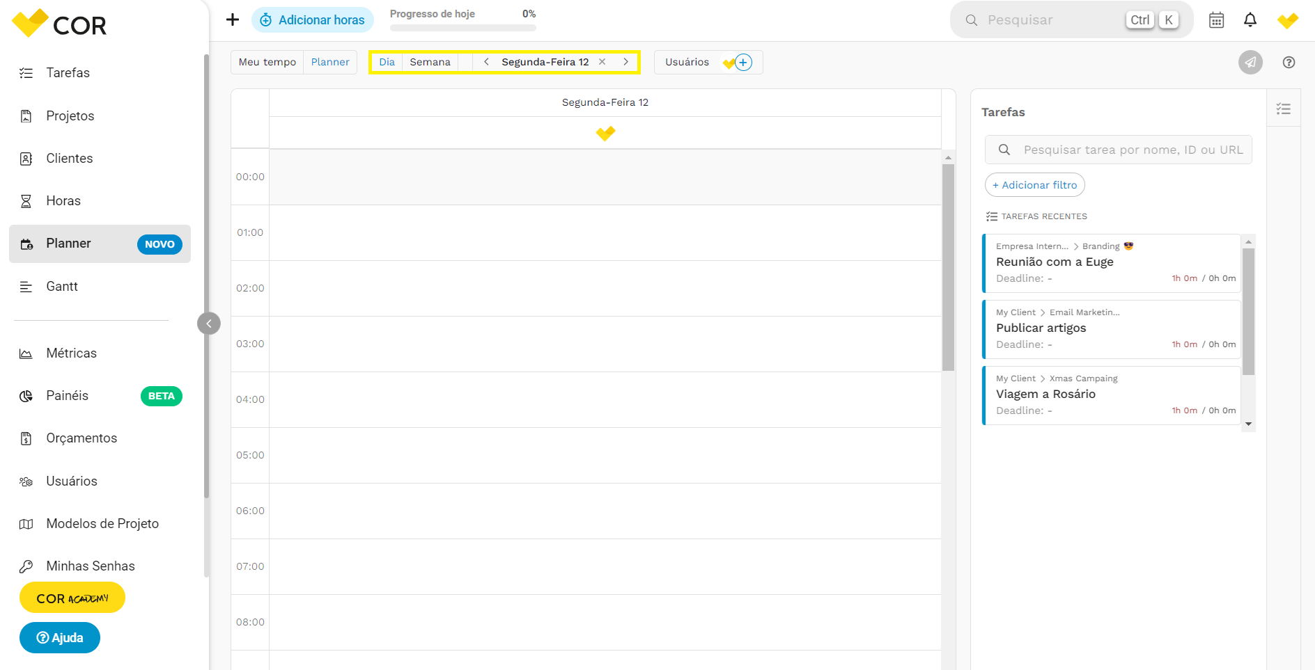Add a user with the plus icon
The width and height of the screenshot is (1315, 670).
pyautogui.click(x=744, y=63)
